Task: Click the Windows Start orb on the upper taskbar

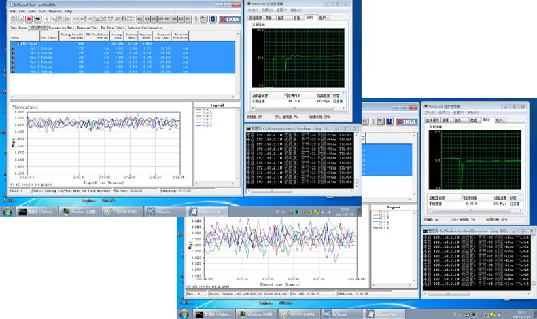Action: 7,212
